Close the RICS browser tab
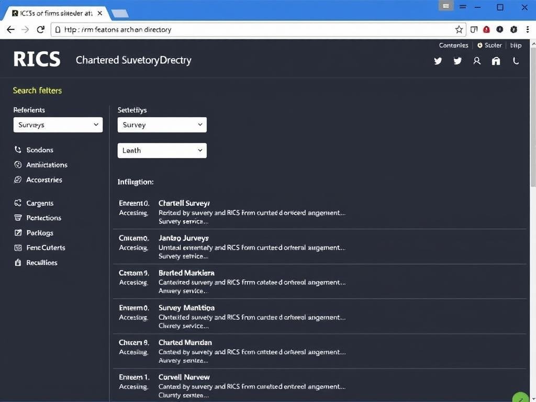536x402 pixels. point(100,13)
